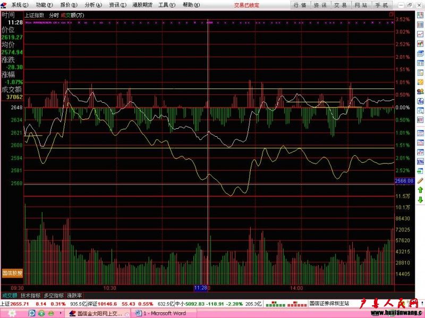Open the 报价(B) menu
The image size is (425, 318).
point(69,5)
